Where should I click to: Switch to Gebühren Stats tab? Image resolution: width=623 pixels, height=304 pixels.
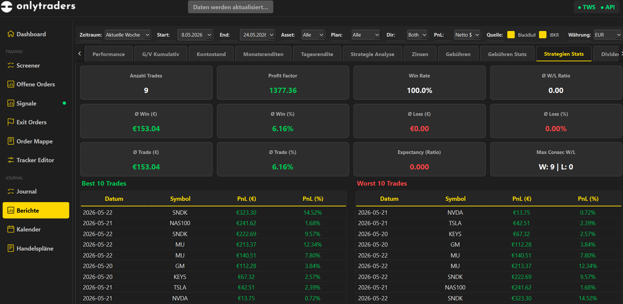click(x=507, y=54)
